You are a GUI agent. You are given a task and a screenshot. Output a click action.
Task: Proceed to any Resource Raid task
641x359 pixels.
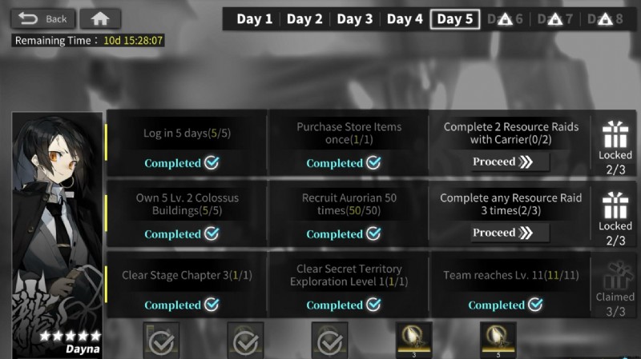tap(510, 233)
